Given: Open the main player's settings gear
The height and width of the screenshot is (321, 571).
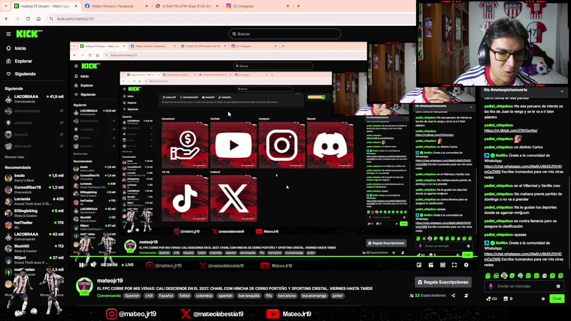Looking at the screenshot, I should click(x=466, y=265).
